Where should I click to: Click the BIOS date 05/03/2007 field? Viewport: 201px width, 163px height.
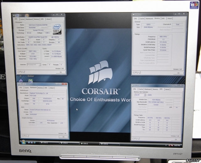47,114
